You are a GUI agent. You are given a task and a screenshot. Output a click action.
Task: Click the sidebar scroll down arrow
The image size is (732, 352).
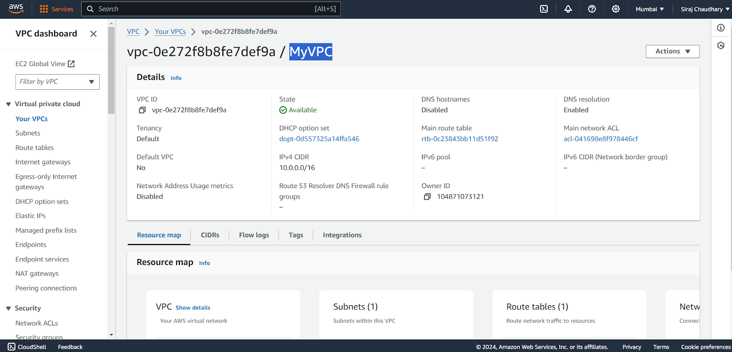point(111,335)
